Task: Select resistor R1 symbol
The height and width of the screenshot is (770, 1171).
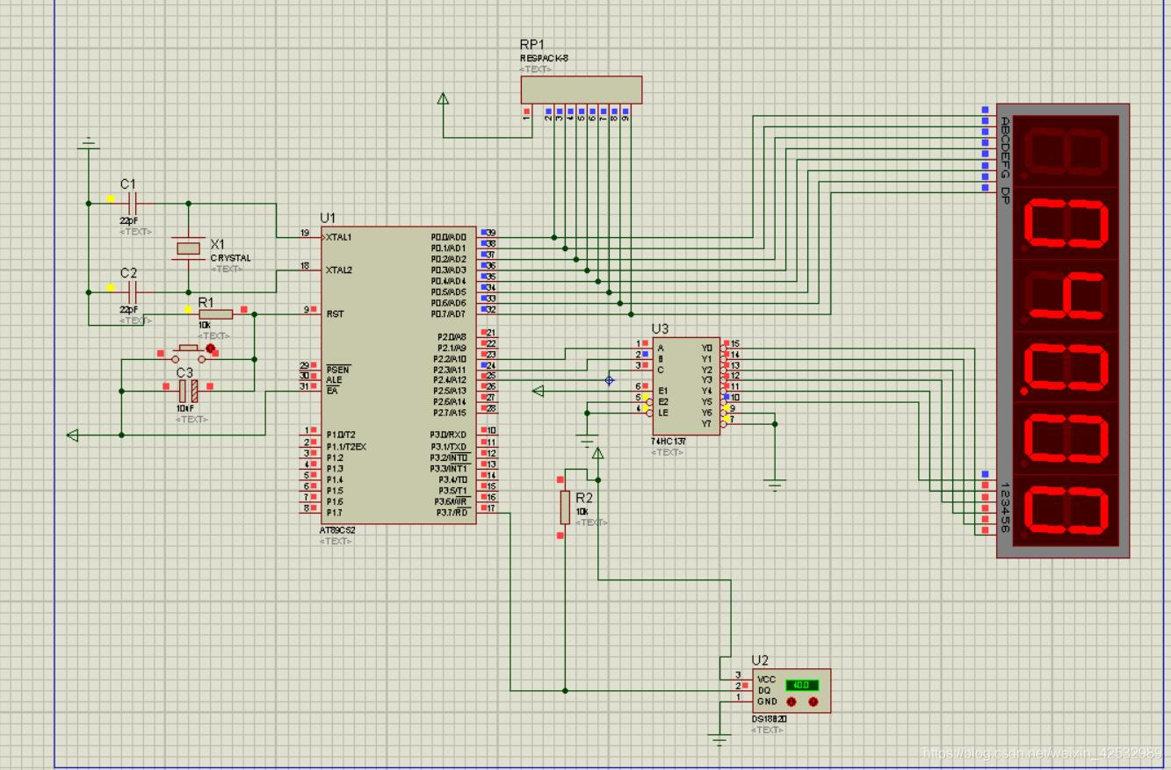Action: coord(215,314)
